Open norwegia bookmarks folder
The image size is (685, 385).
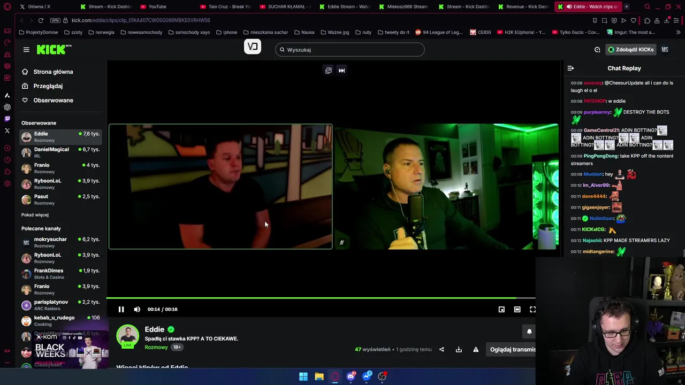(x=101, y=32)
